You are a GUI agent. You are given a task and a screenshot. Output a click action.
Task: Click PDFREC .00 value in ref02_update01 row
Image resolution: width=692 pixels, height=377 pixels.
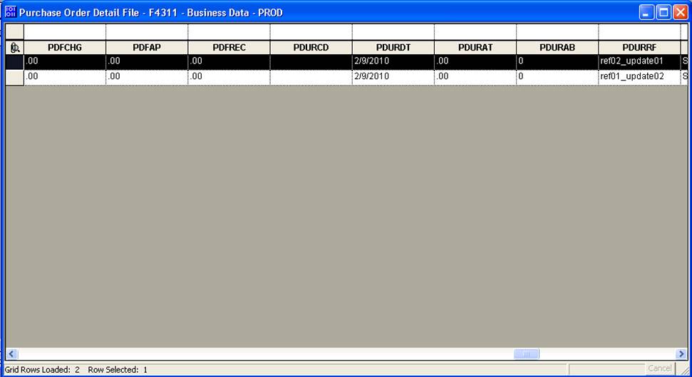[x=229, y=61]
